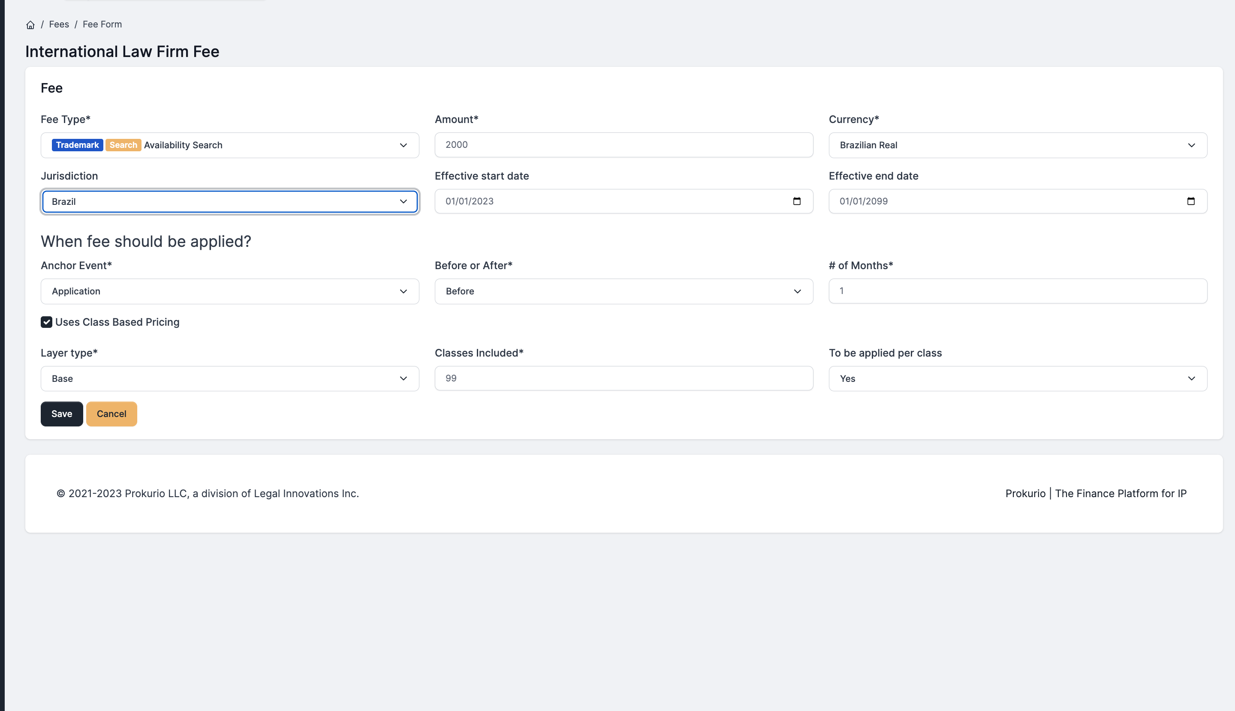The width and height of the screenshot is (1235, 711).
Task: Click the orange Cancel button
Action: [x=111, y=414]
